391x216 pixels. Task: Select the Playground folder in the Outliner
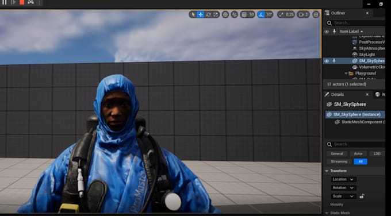(x=365, y=74)
